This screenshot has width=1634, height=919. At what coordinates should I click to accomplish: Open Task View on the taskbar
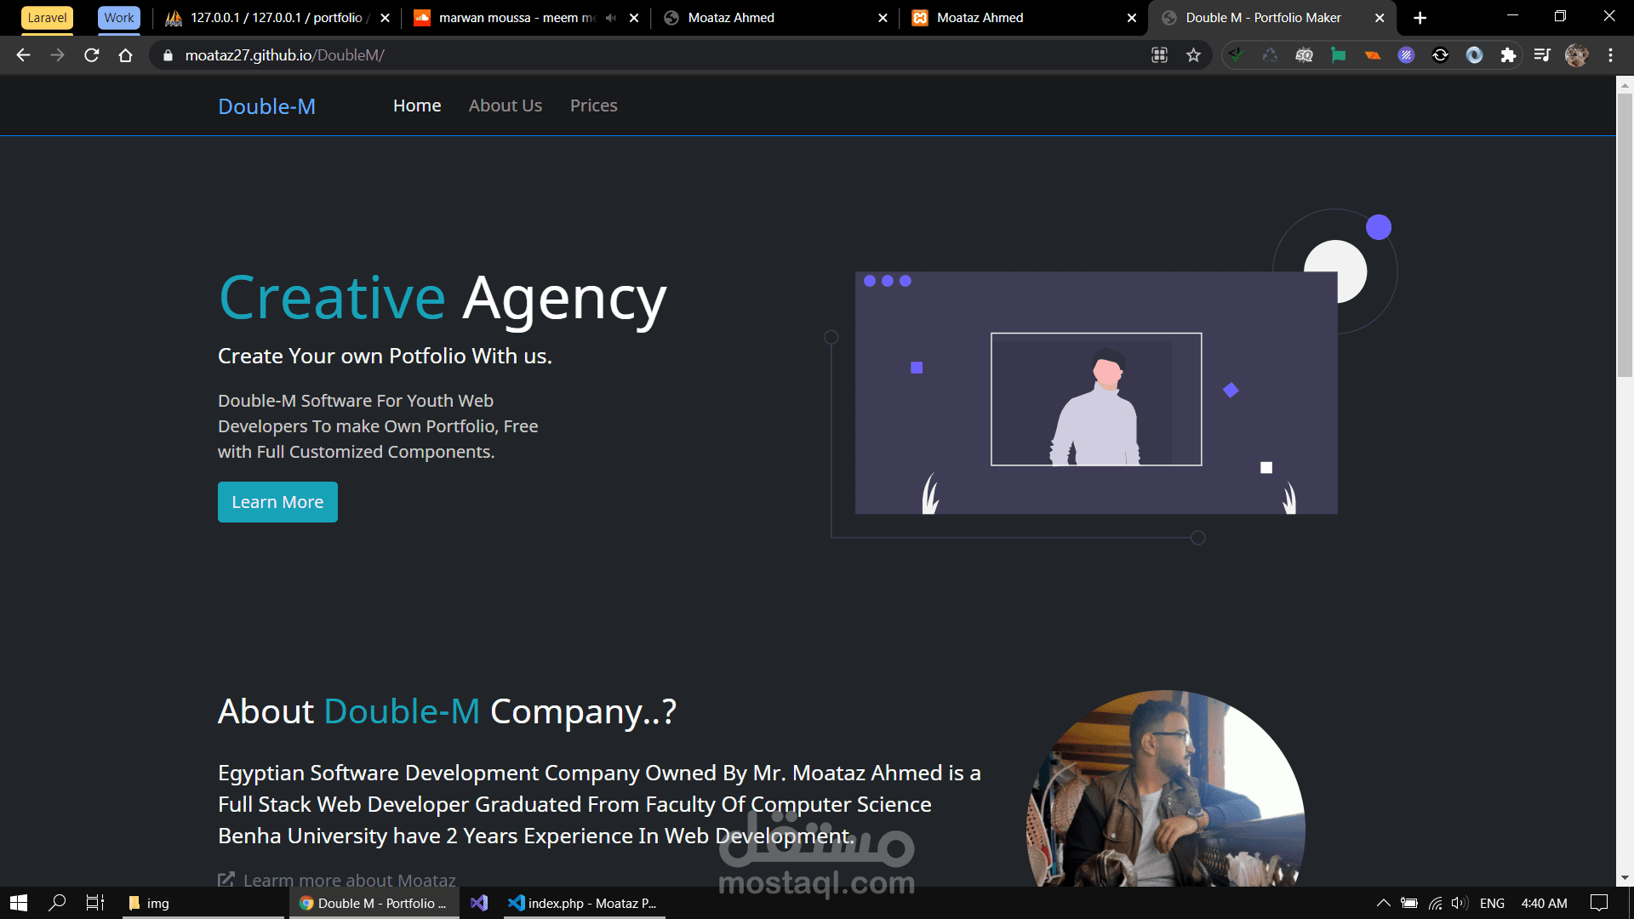(95, 903)
